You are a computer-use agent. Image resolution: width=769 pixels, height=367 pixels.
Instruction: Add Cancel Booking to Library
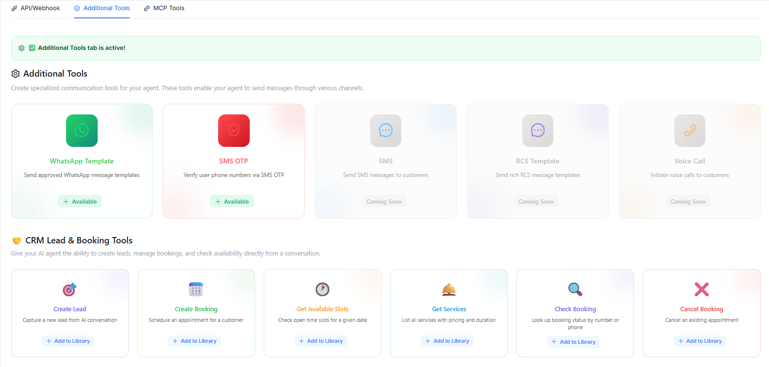pyautogui.click(x=700, y=341)
